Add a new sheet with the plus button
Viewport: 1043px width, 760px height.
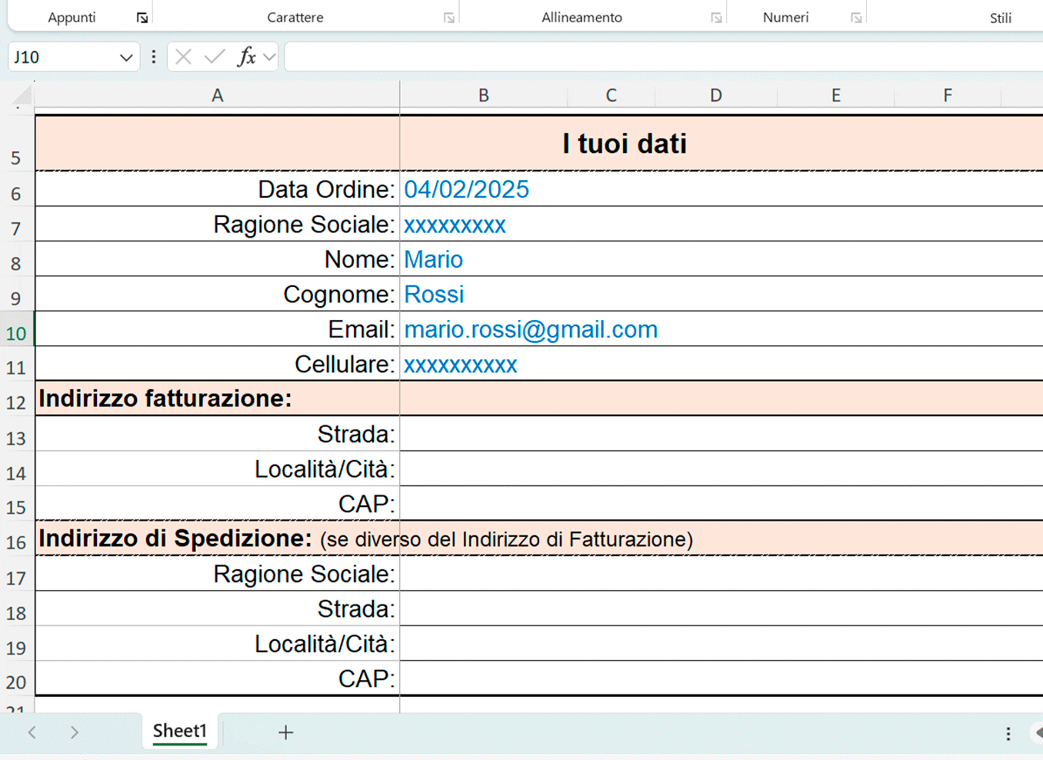285,732
